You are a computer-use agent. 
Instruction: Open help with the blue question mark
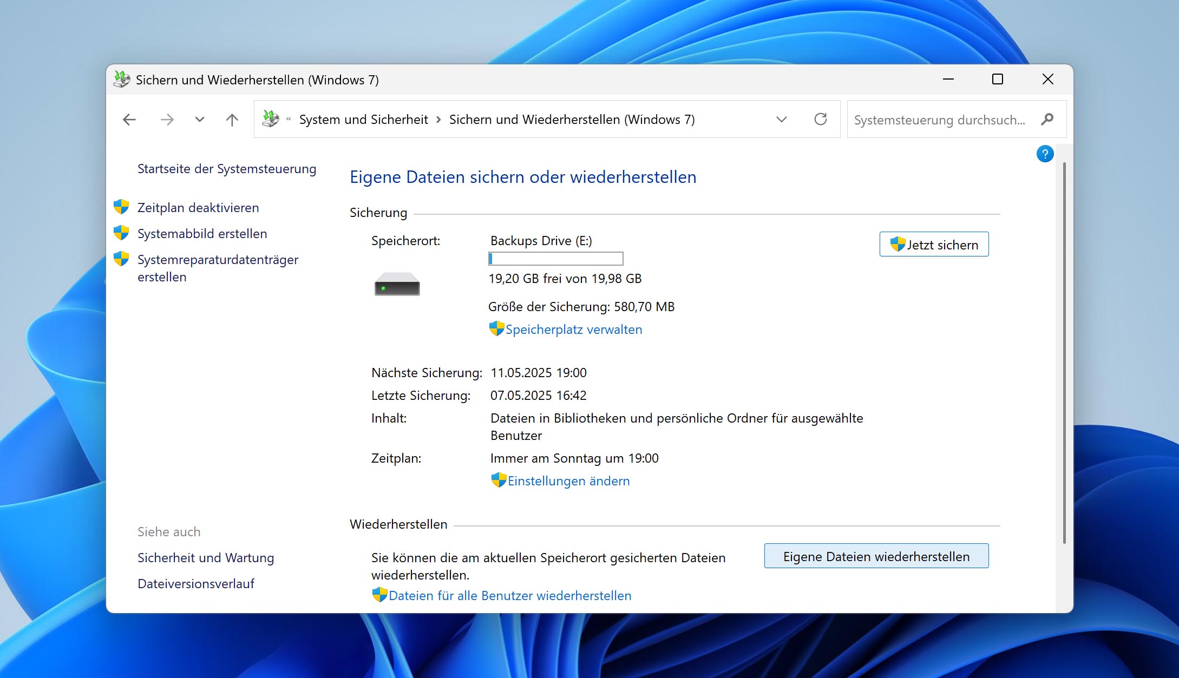point(1045,154)
